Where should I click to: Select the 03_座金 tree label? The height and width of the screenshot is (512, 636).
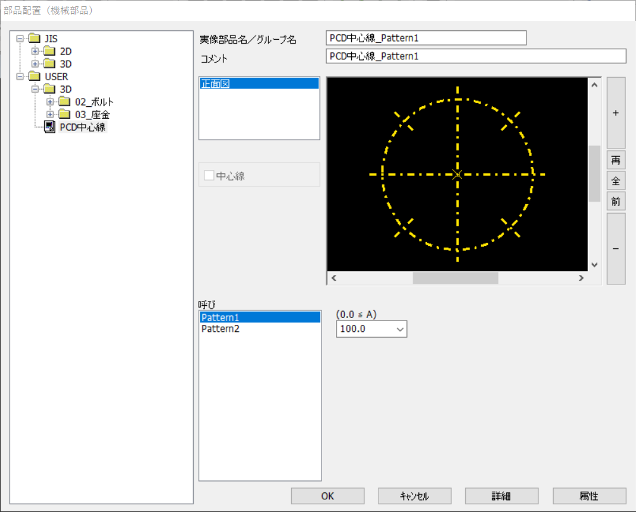click(x=92, y=114)
